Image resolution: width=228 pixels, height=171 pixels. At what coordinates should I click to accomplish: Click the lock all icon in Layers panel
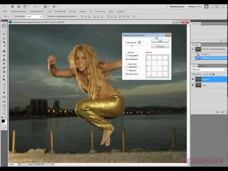[213, 74]
